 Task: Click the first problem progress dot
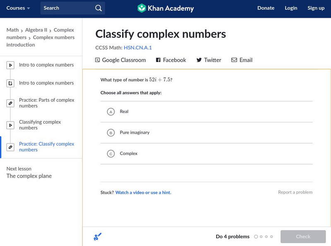[x=256, y=236]
